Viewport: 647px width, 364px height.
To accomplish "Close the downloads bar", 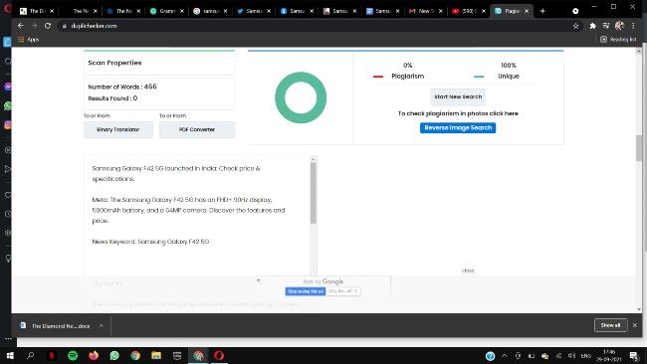I will [635, 325].
